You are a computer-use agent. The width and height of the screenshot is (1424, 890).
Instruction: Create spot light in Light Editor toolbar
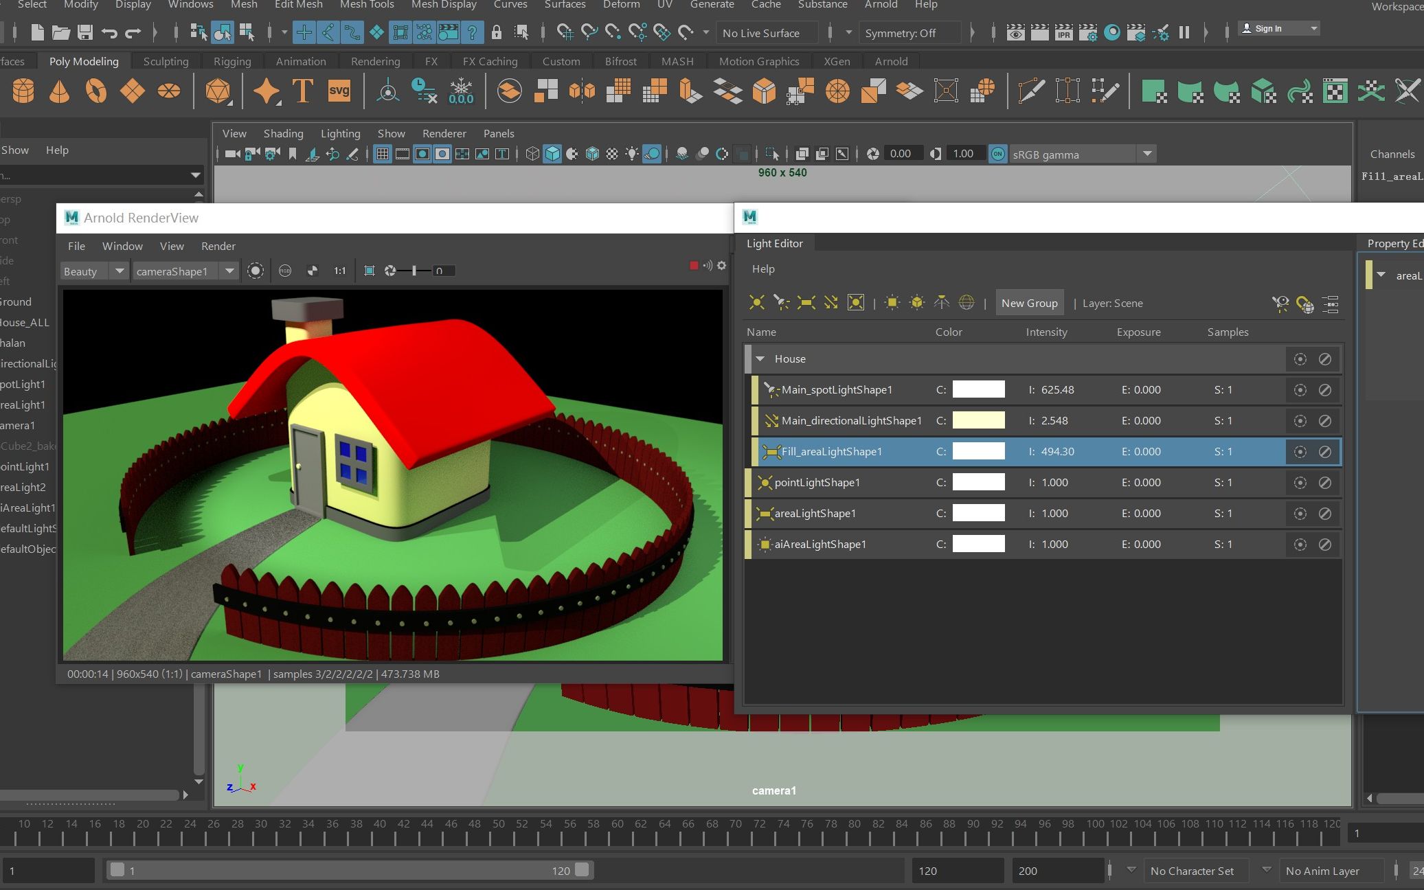click(x=781, y=303)
